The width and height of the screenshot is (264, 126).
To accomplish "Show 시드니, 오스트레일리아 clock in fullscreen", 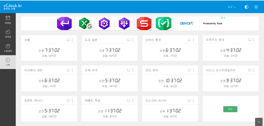I will click(x=250, y=70).
